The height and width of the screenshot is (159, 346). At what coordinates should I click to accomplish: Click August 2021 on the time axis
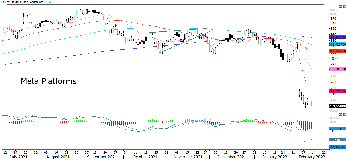(x=58, y=157)
